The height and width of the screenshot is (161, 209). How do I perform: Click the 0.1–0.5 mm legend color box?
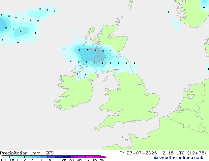[x=6, y=157]
